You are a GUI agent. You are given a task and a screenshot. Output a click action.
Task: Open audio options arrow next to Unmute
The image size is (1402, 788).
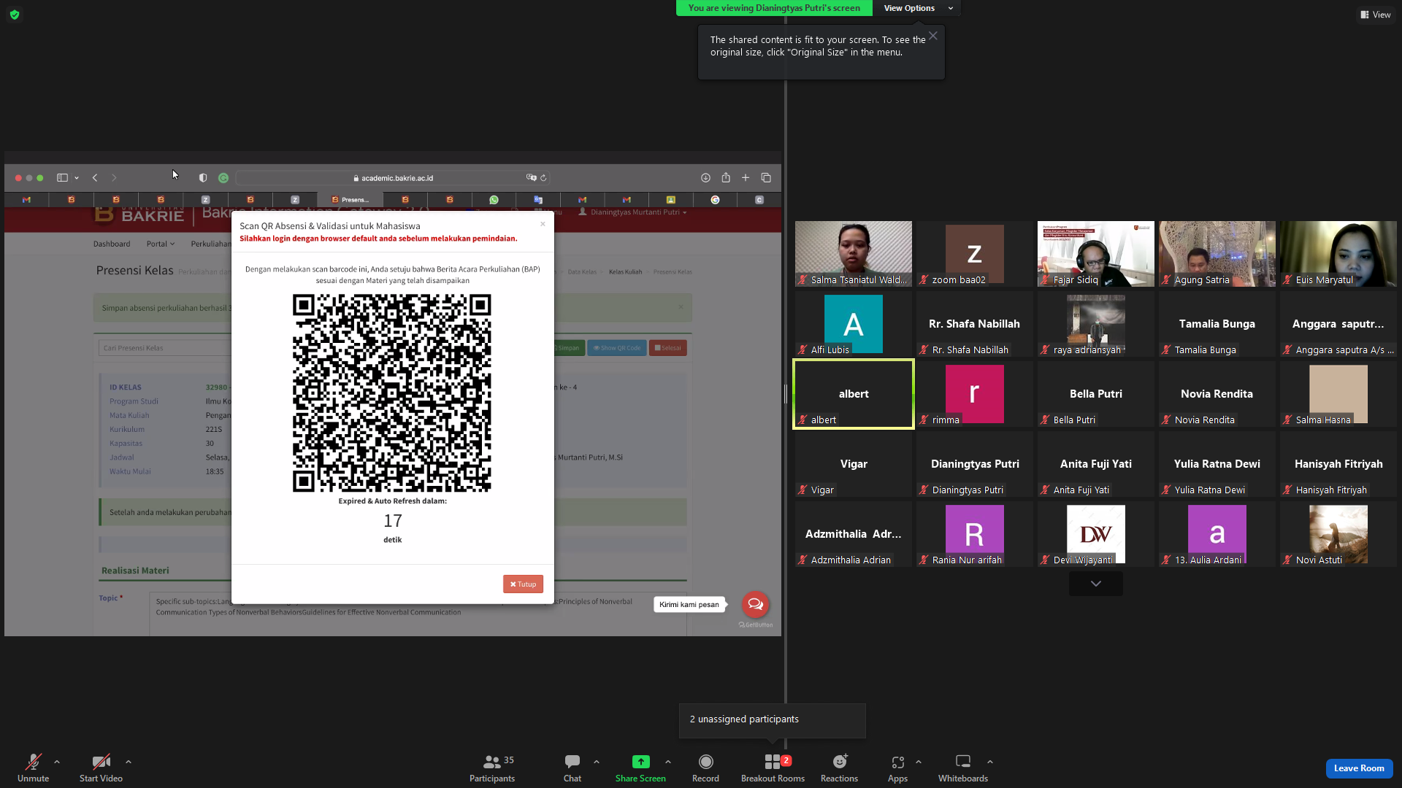tap(57, 762)
